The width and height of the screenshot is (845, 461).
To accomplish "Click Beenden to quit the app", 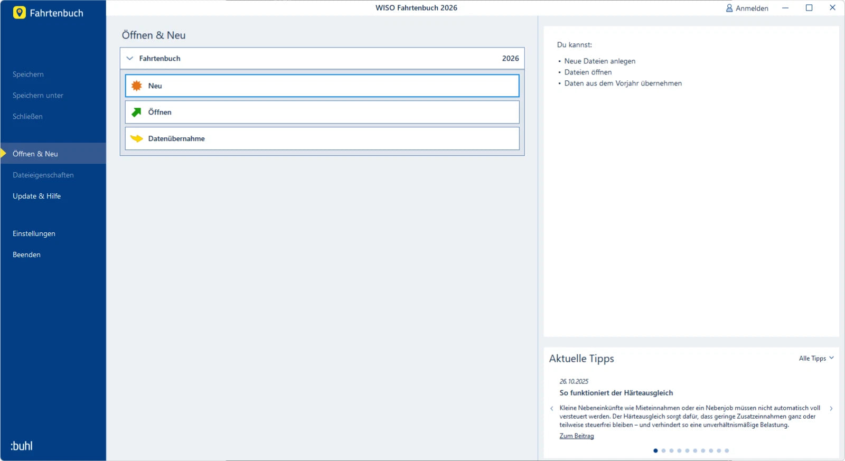I will tap(27, 255).
